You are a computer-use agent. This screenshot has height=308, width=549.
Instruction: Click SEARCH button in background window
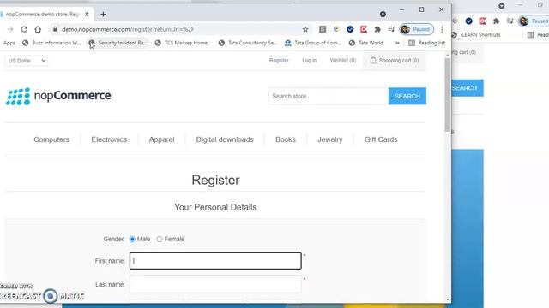pos(468,88)
